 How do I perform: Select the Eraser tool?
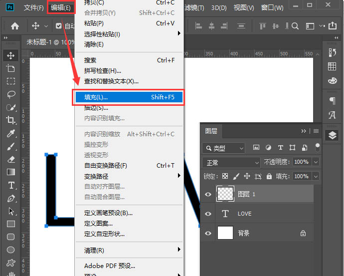(x=11, y=159)
